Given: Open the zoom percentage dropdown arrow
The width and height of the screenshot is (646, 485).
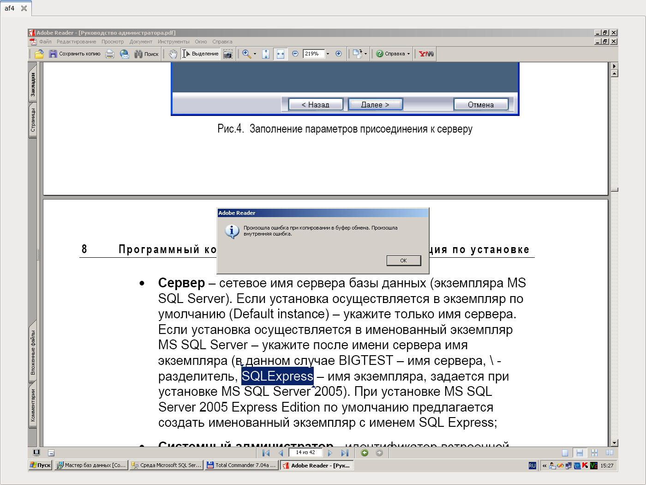Looking at the screenshot, I should (328, 54).
